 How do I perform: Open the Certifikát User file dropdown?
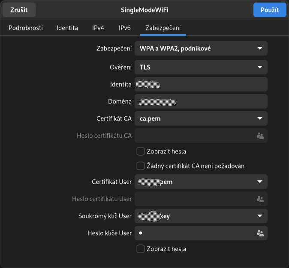tap(201, 182)
